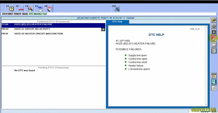Screen dimensions: 218x113
Task: Open the F12 computer search icon
Action: tap(116, 8)
